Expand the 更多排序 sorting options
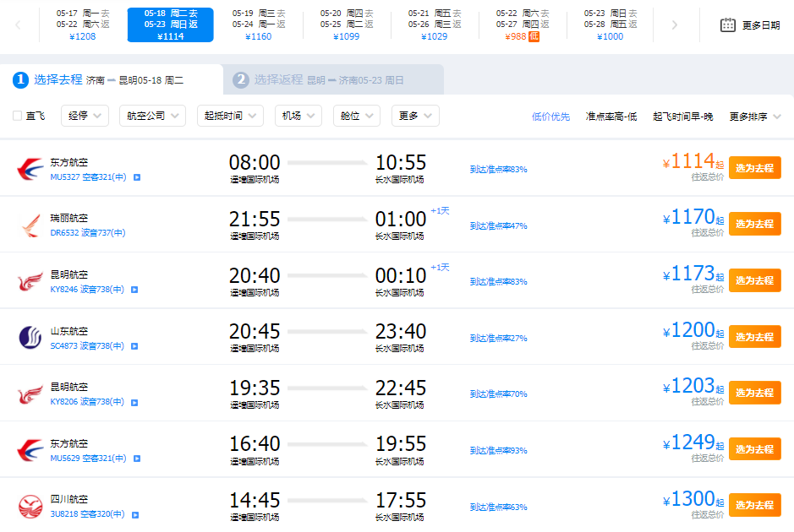The image size is (794, 532). [x=754, y=117]
